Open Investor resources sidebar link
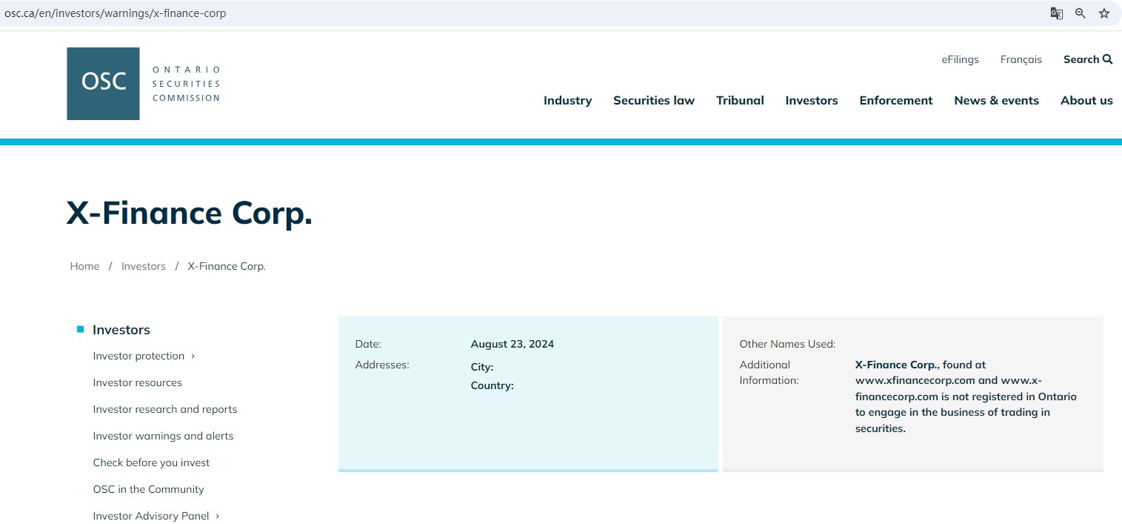 pos(137,382)
